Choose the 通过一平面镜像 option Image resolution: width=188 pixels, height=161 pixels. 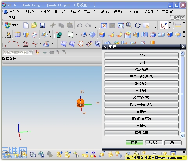click(142, 105)
